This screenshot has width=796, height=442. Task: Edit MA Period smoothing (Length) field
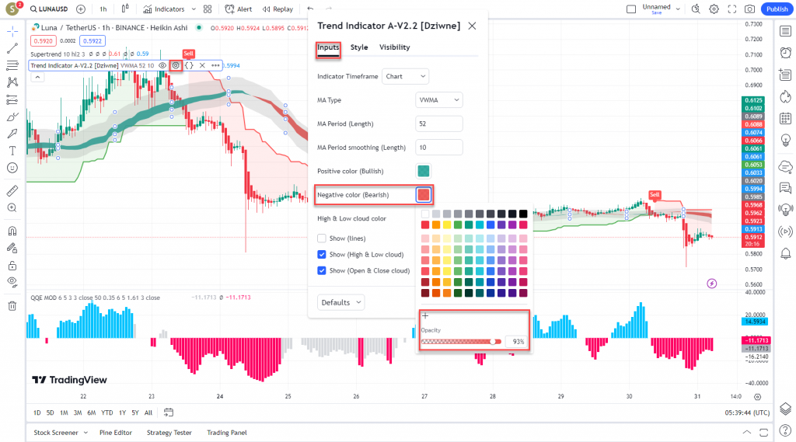coord(438,147)
